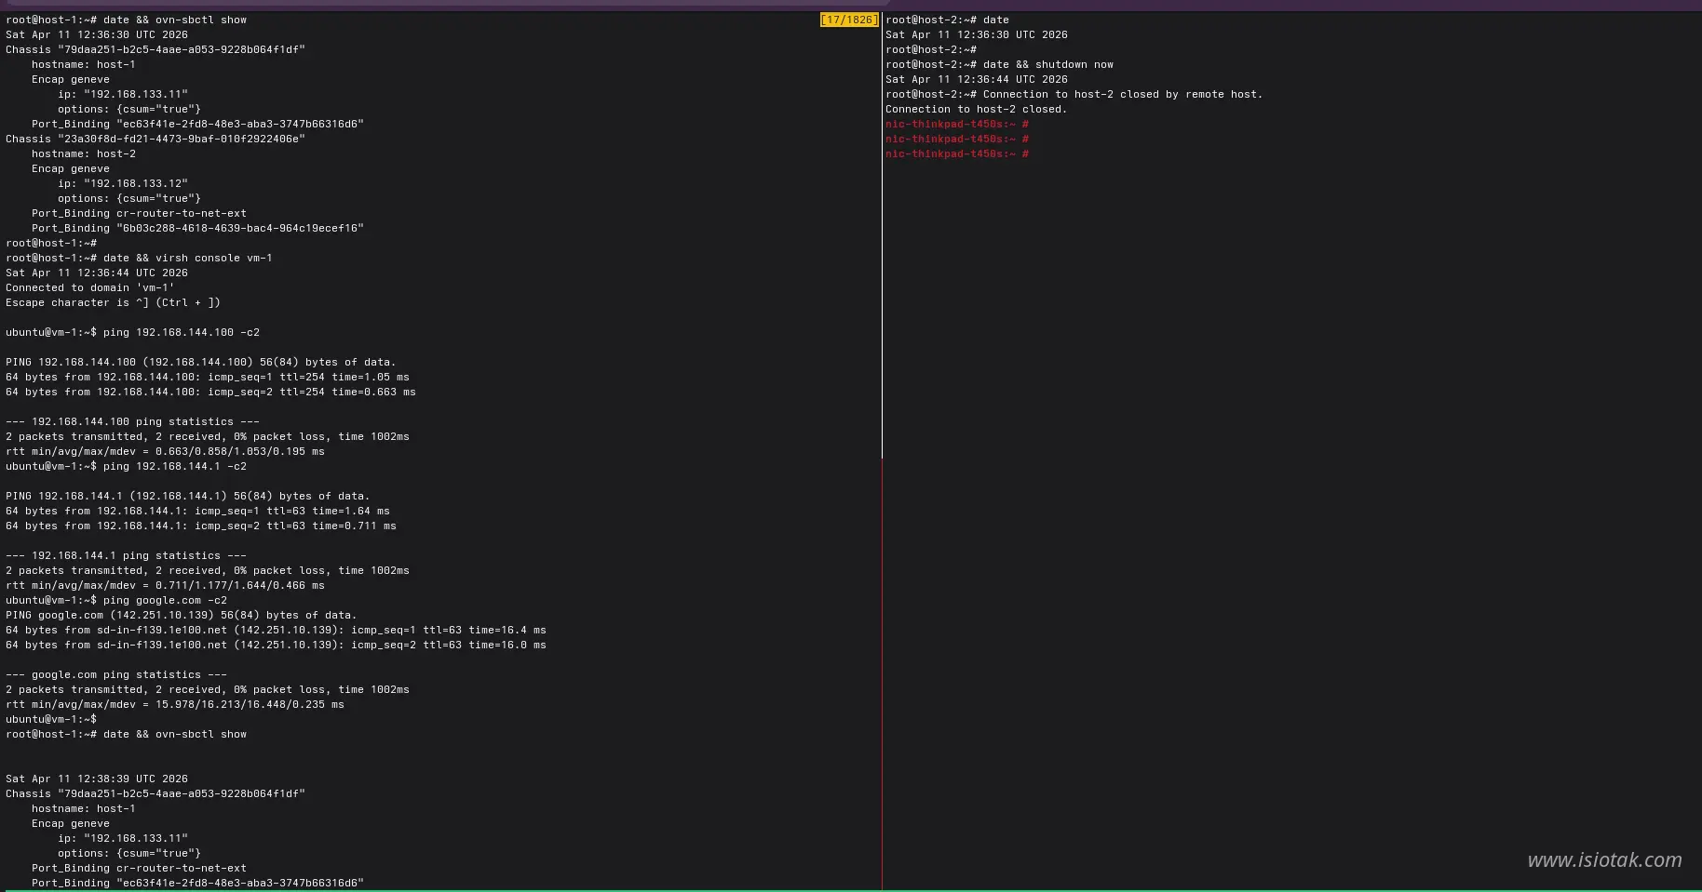Screen dimensions: 1702x892
Task: Click Chassis "23a30f8d-fd21-4473-9baf-010f2922406e" line
Action: tap(155, 139)
